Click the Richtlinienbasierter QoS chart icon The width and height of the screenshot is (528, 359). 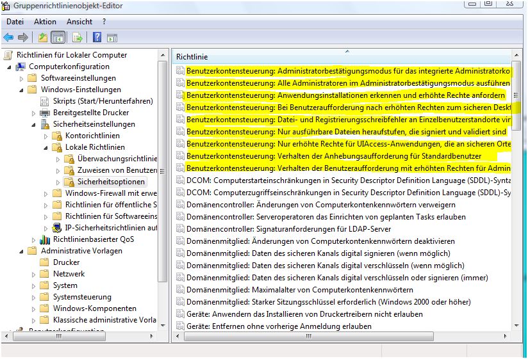pos(45,239)
